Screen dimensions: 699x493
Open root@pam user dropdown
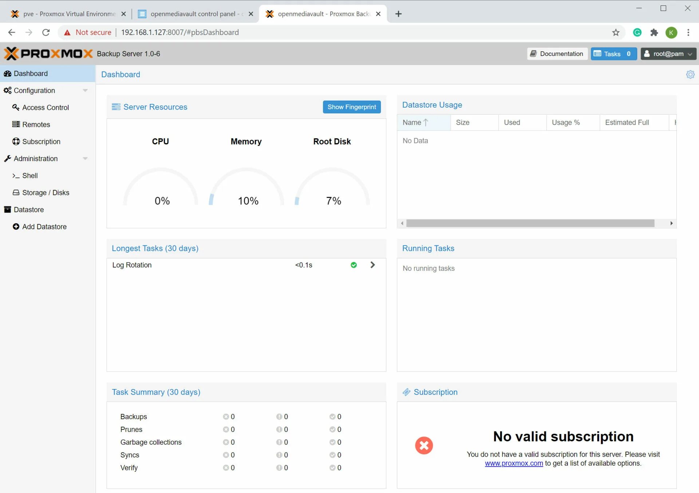tap(668, 54)
